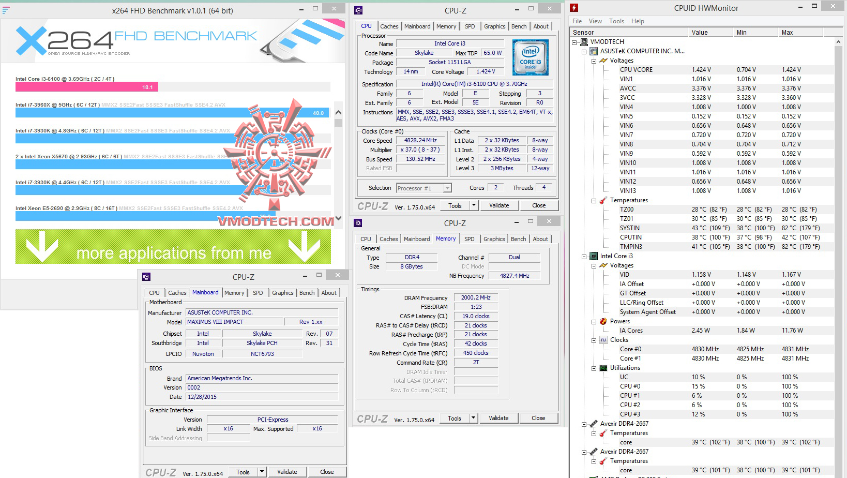Click the ASUSTeK motherboard icon in sensor tree
Viewport: 847px width, 478px height.
pos(594,51)
